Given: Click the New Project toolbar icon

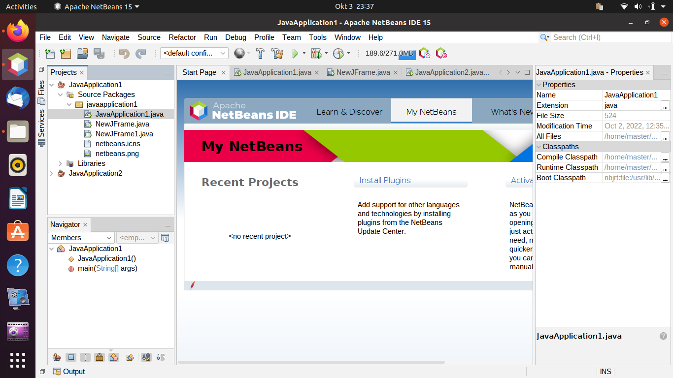Looking at the screenshot, I should tap(66, 53).
